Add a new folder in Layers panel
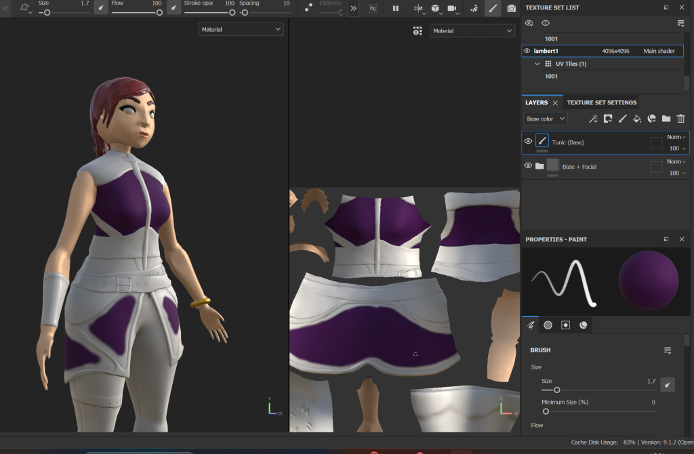The image size is (694, 454). (666, 119)
